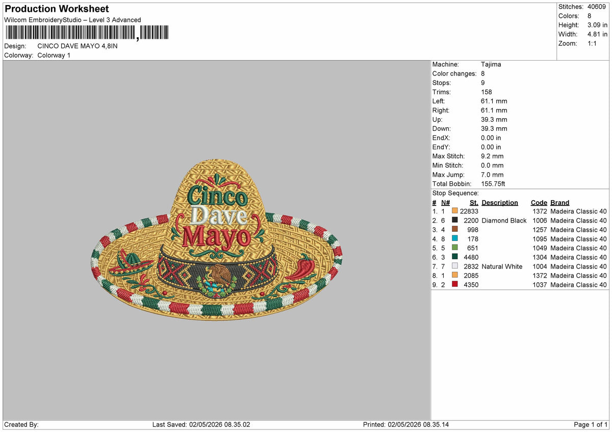Click the 'N#' column header
The width and height of the screenshot is (612, 432).
(x=445, y=202)
